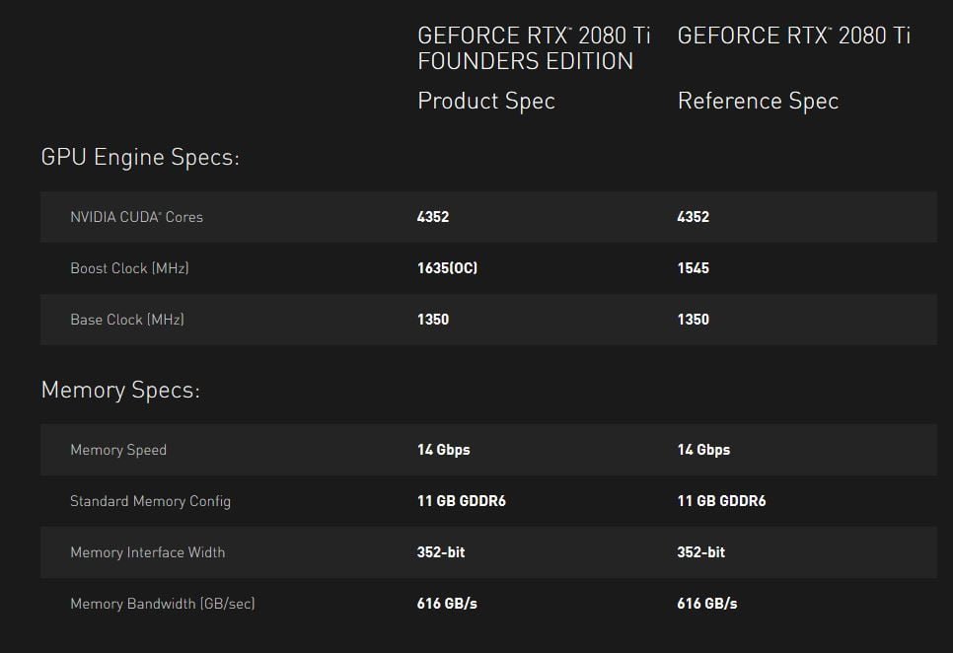Select the Product Spec column subheading
The width and height of the screenshot is (953, 653).
point(486,101)
